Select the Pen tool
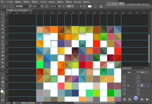This screenshot has height=104, width=152. pos(3,67)
